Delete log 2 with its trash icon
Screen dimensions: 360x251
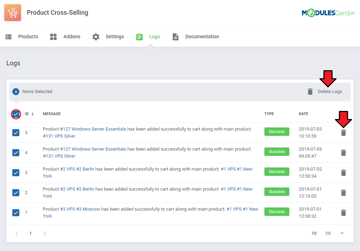(x=343, y=192)
